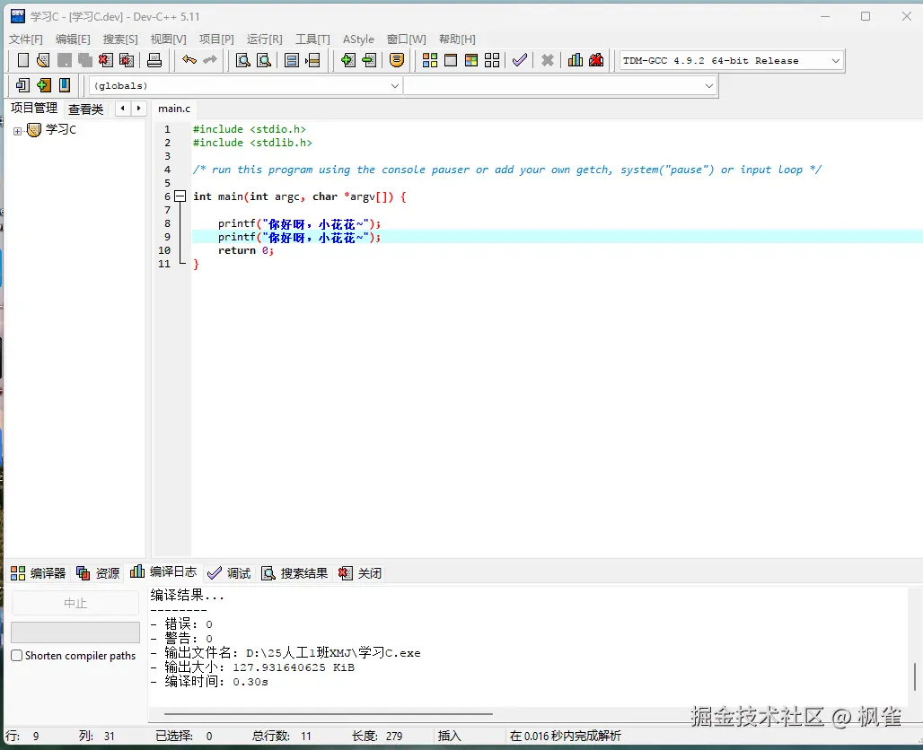Click the Compile four-squares toolbar icon
Image resolution: width=923 pixels, height=750 pixels.
coord(430,60)
